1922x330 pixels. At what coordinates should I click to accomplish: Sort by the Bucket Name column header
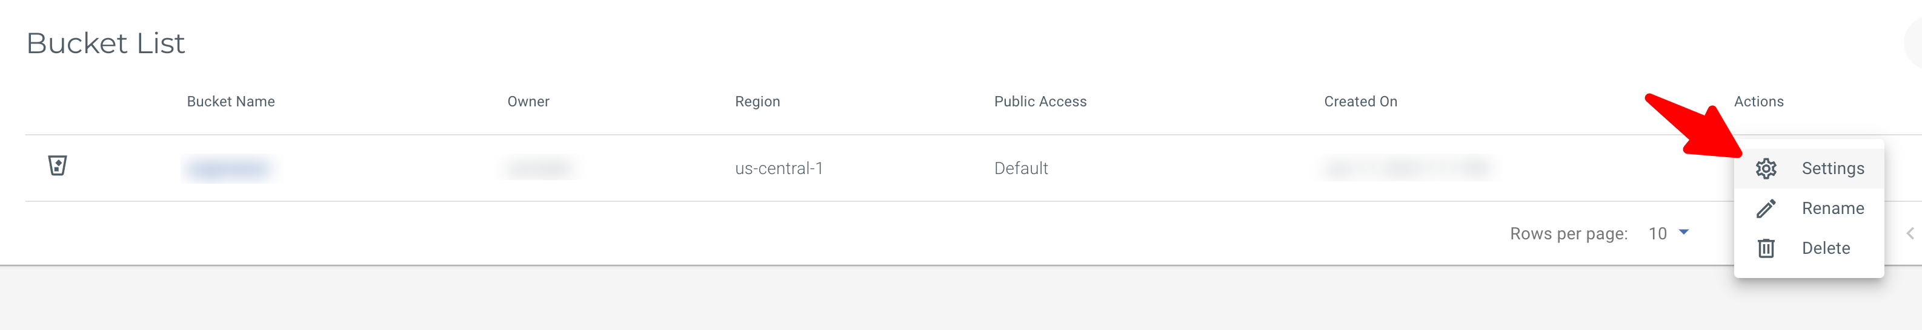pyautogui.click(x=230, y=102)
